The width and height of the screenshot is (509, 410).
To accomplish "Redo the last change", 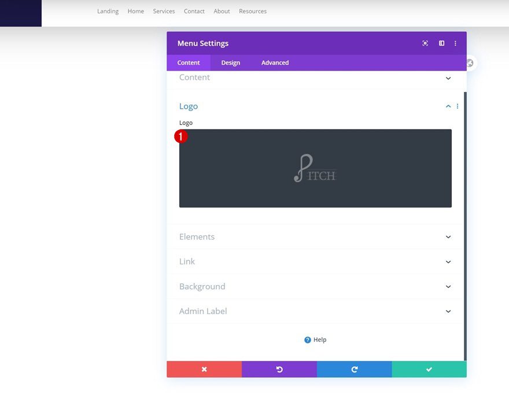I will 354,369.
